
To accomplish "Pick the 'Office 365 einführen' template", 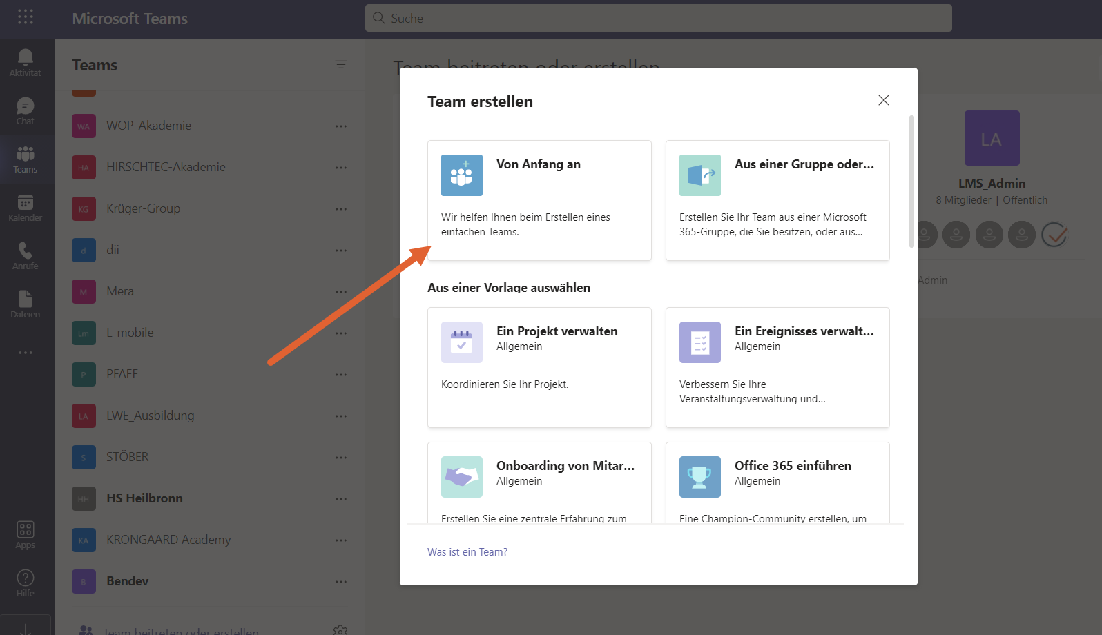I will coord(777,482).
